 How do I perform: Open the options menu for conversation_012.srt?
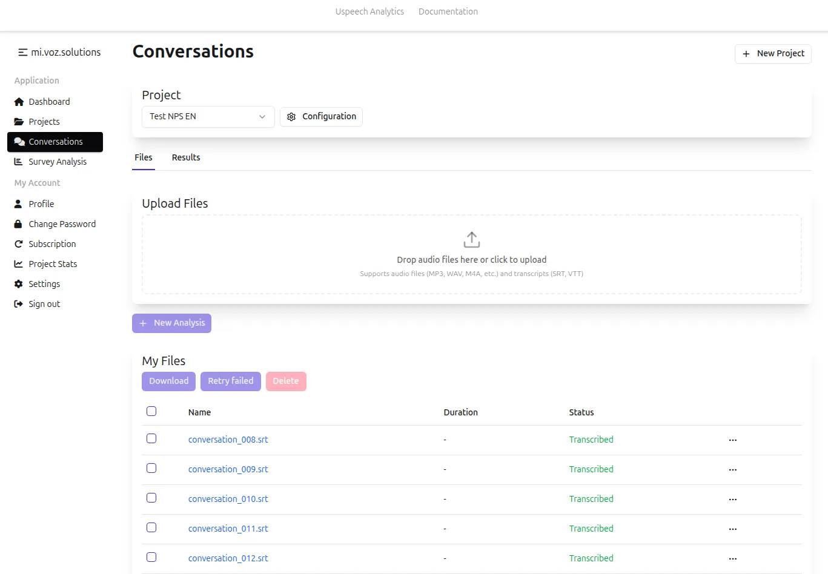point(732,559)
